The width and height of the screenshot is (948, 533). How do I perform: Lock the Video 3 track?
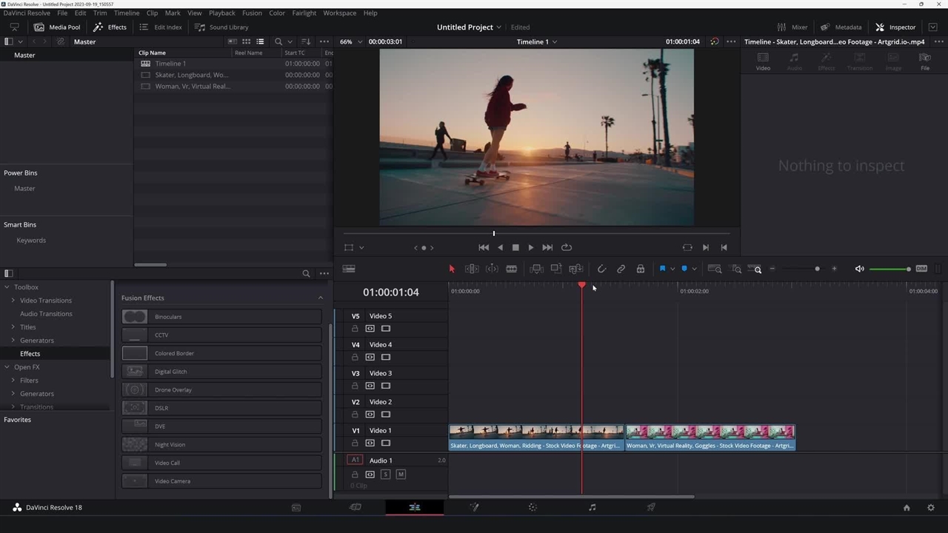tap(355, 386)
